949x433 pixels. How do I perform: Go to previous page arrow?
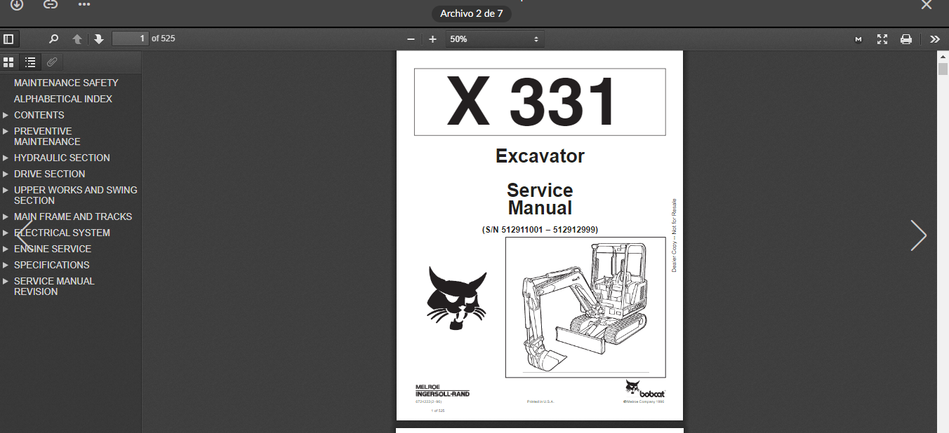click(x=77, y=39)
